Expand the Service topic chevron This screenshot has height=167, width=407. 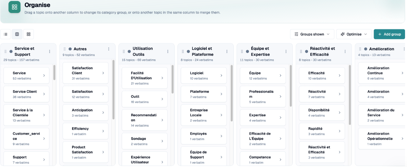44,76
